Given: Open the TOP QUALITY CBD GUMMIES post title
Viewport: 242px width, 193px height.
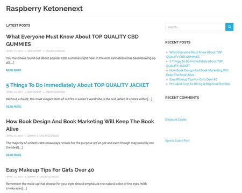Looking at the screenshot, I should point(72,40).
